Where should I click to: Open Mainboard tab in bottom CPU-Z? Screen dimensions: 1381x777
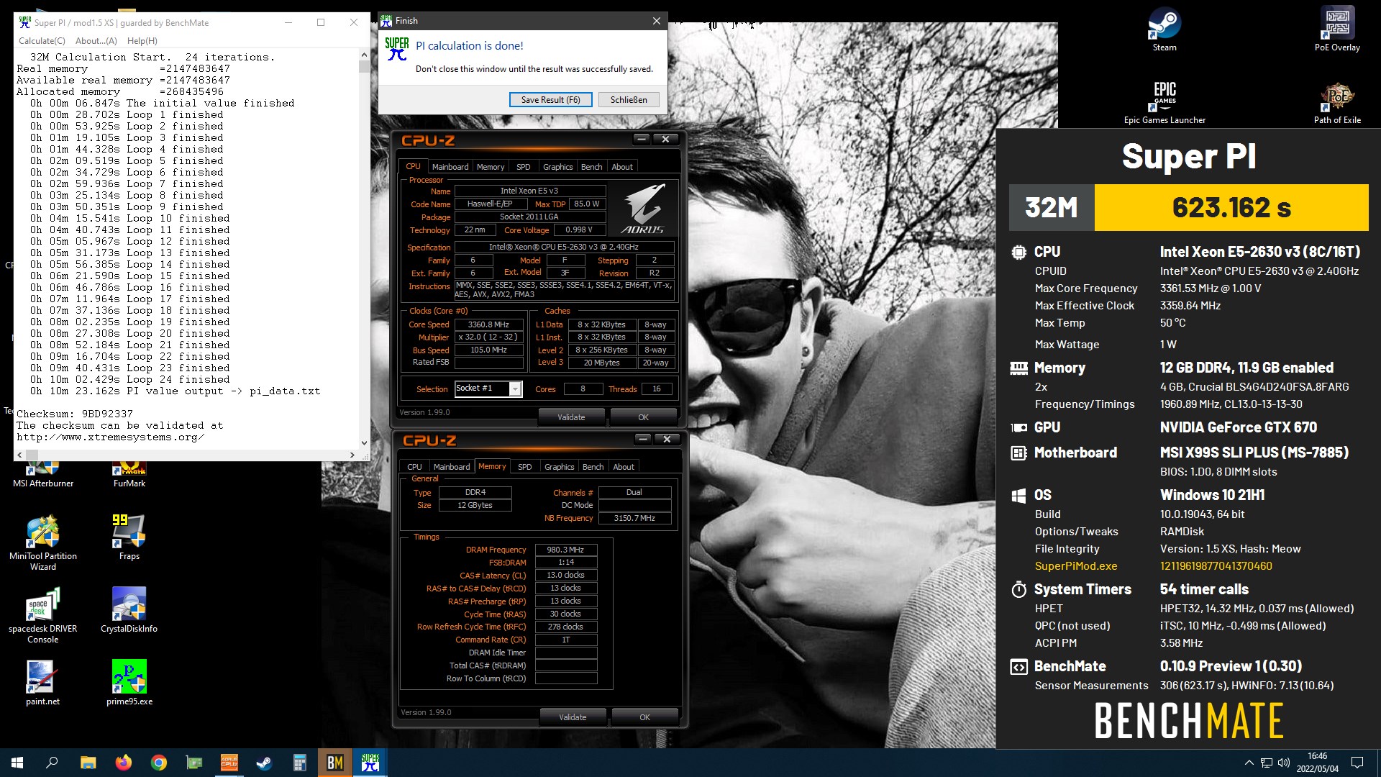tap(452, 467)
